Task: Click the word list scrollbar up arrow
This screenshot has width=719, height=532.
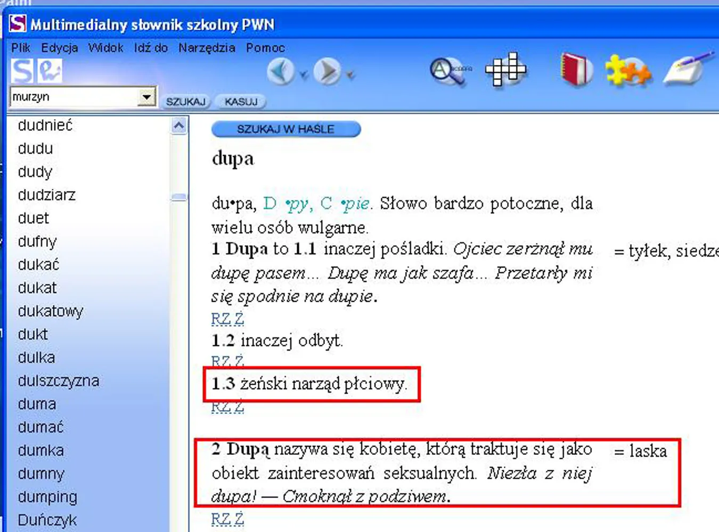Action: (179, 126)
